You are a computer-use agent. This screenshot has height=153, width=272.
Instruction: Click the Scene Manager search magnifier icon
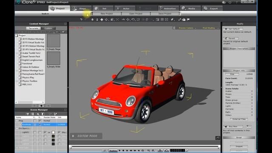click(x=38, y=114)
